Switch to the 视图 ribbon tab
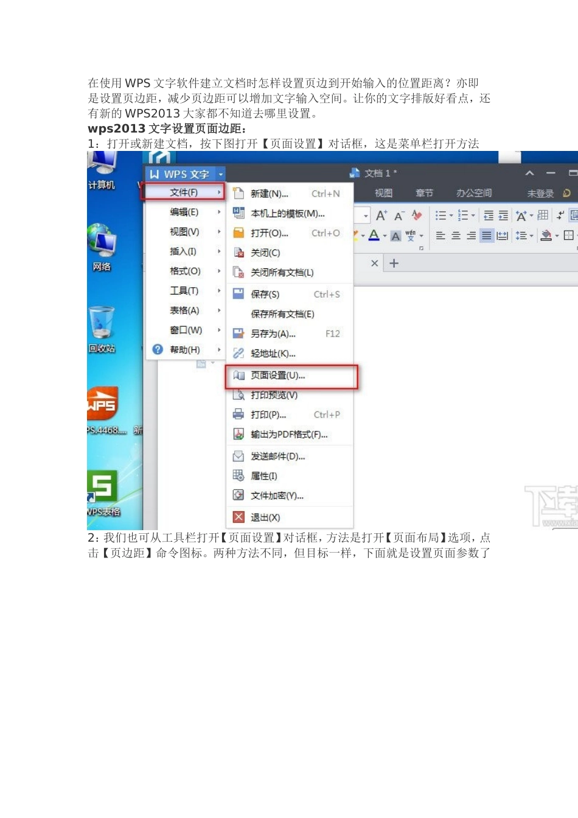 click(x=383, y=193)
